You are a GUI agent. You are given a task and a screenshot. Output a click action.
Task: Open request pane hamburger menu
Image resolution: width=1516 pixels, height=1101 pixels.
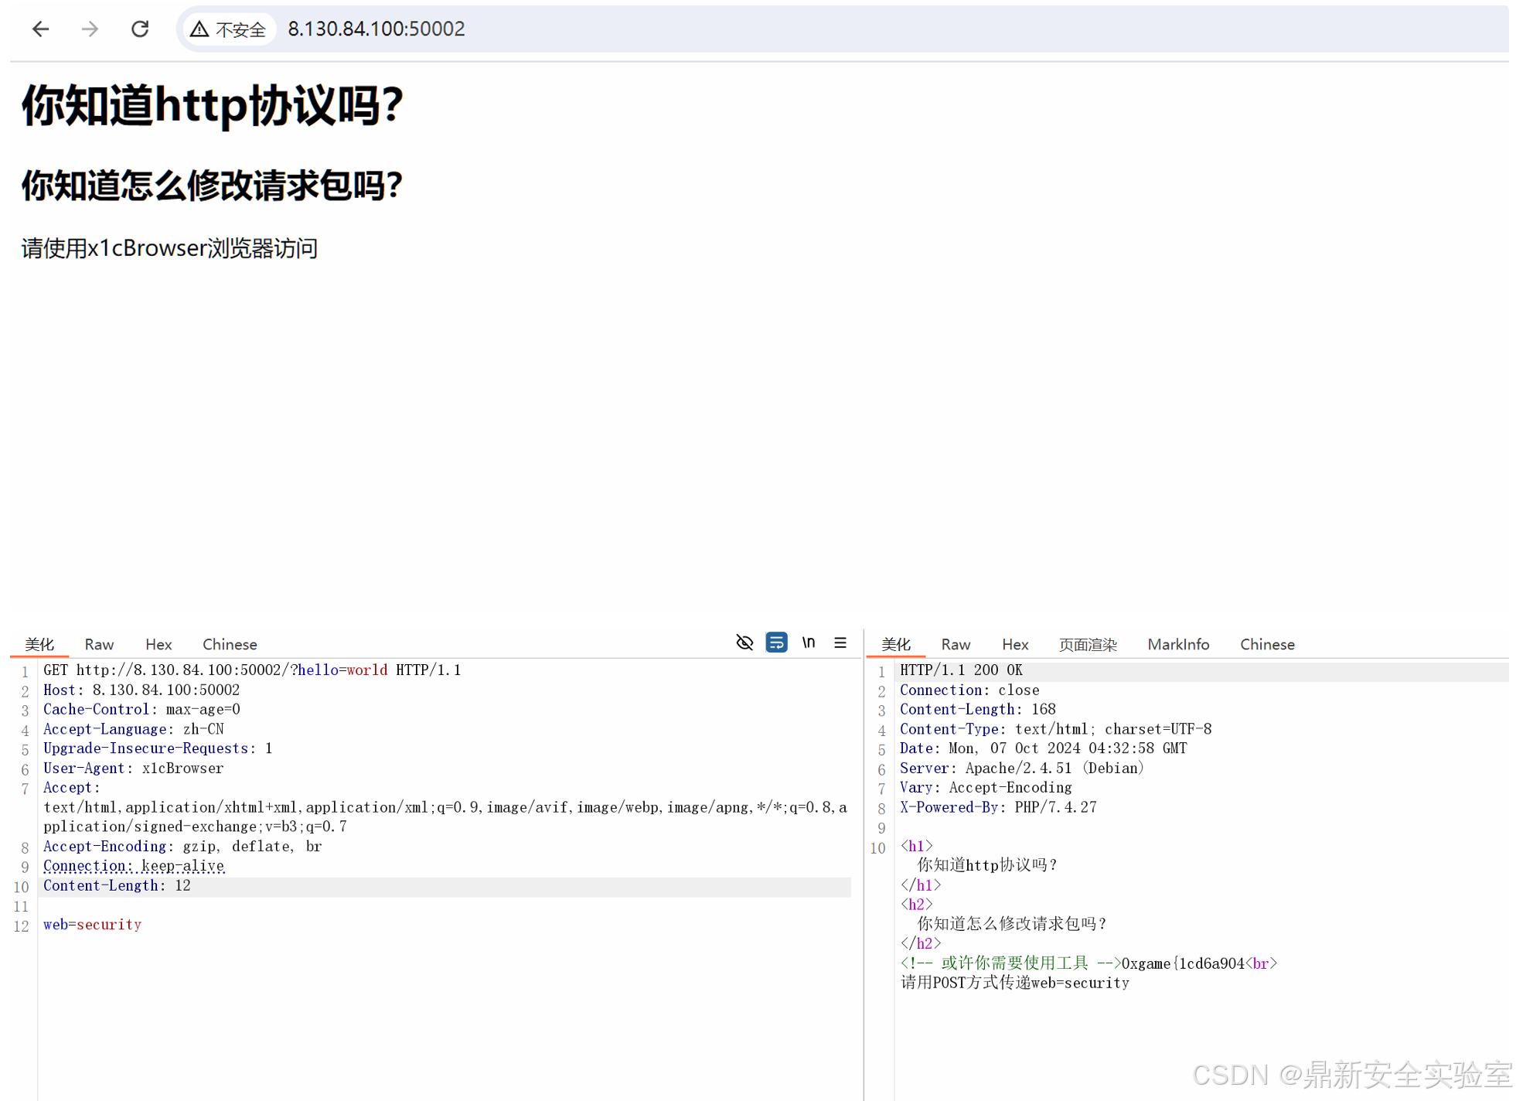point(840,643)
